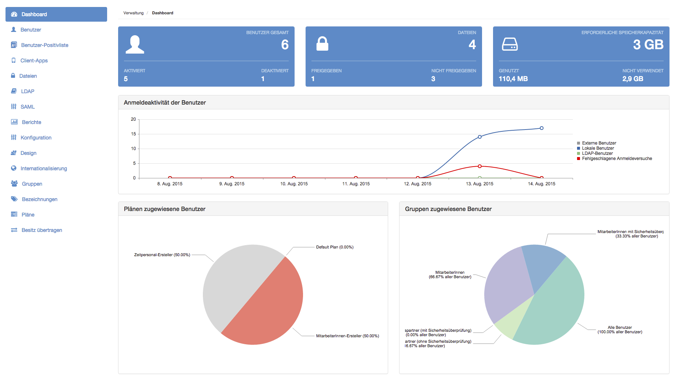
Task: Toggle LDAP-Benutzer legend entry
Action: click(x=595, y=153)
